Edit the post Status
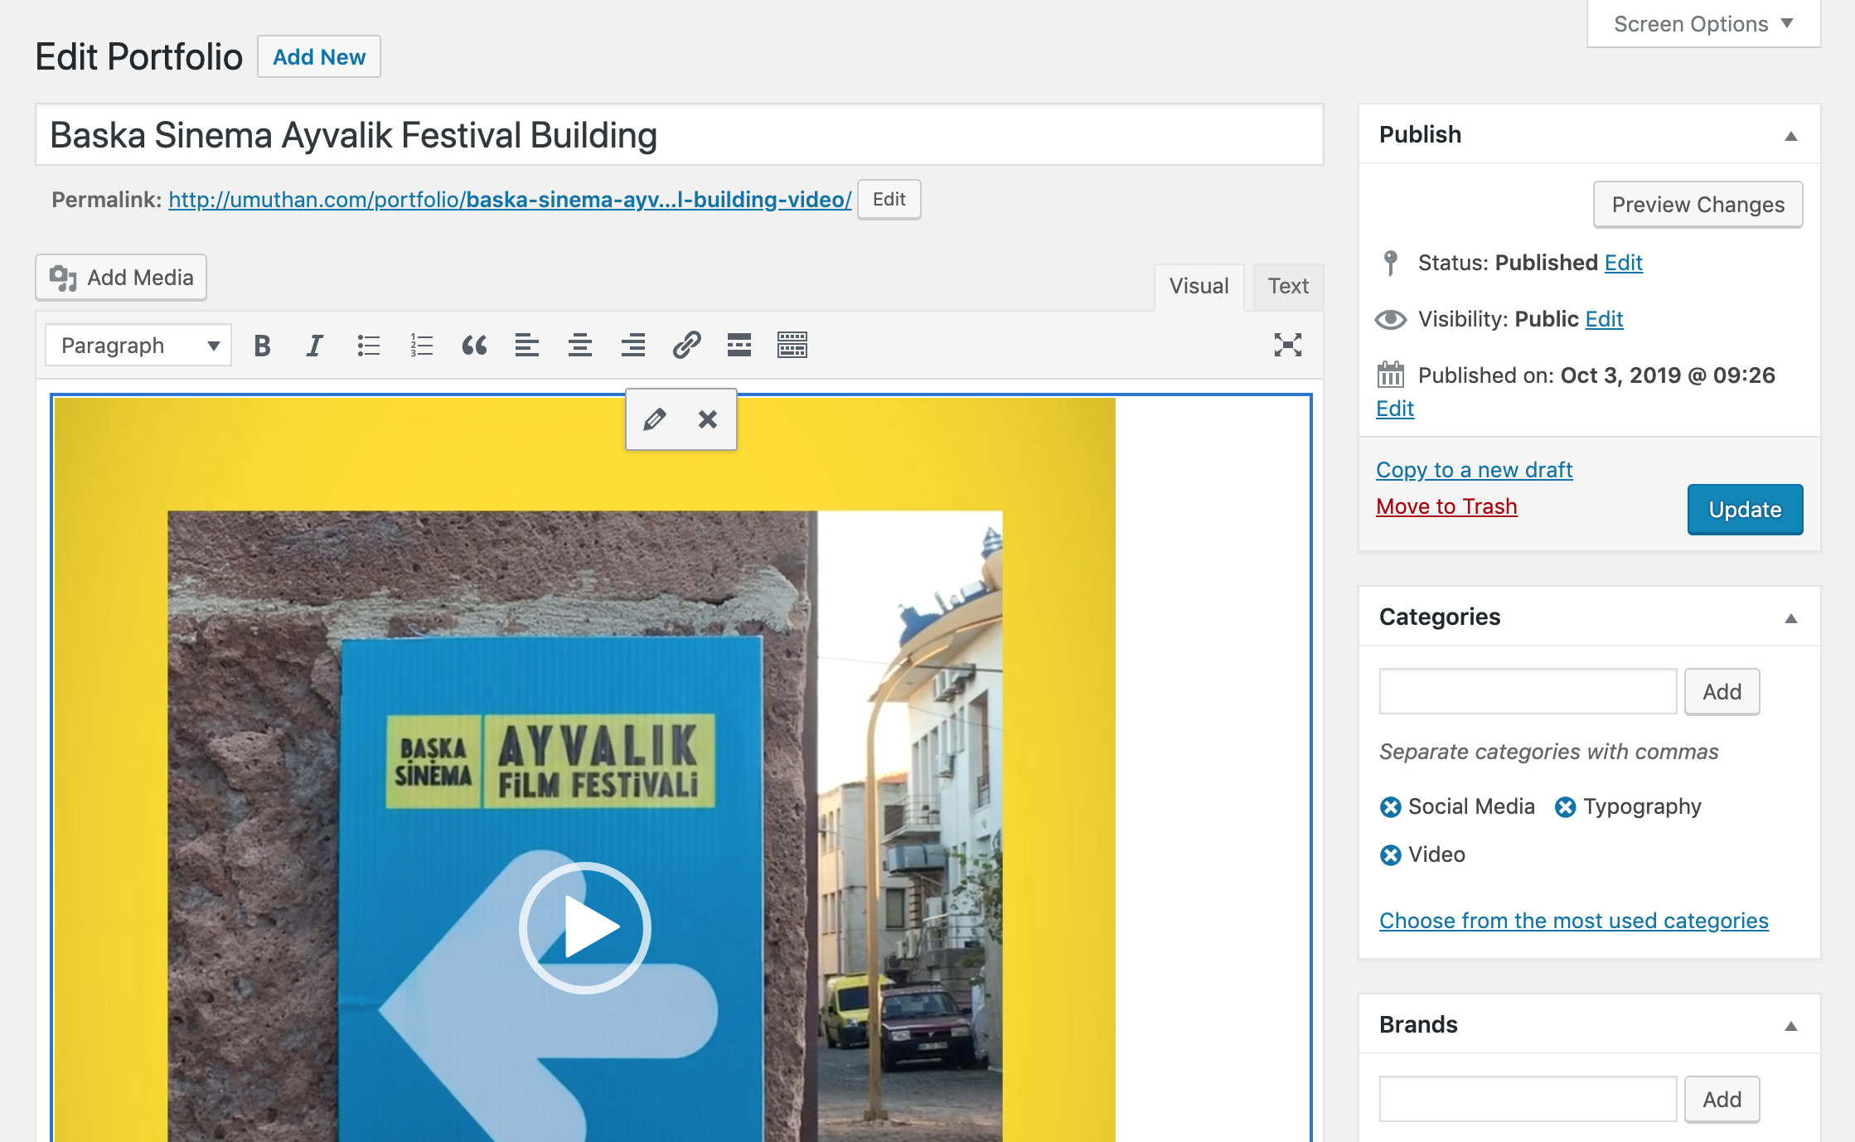 (x=1623, y=263)
